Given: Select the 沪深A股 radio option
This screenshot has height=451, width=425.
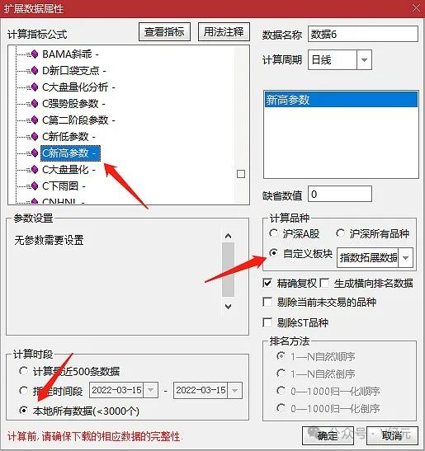Looking at the screenshot, I should coord(273,233).
